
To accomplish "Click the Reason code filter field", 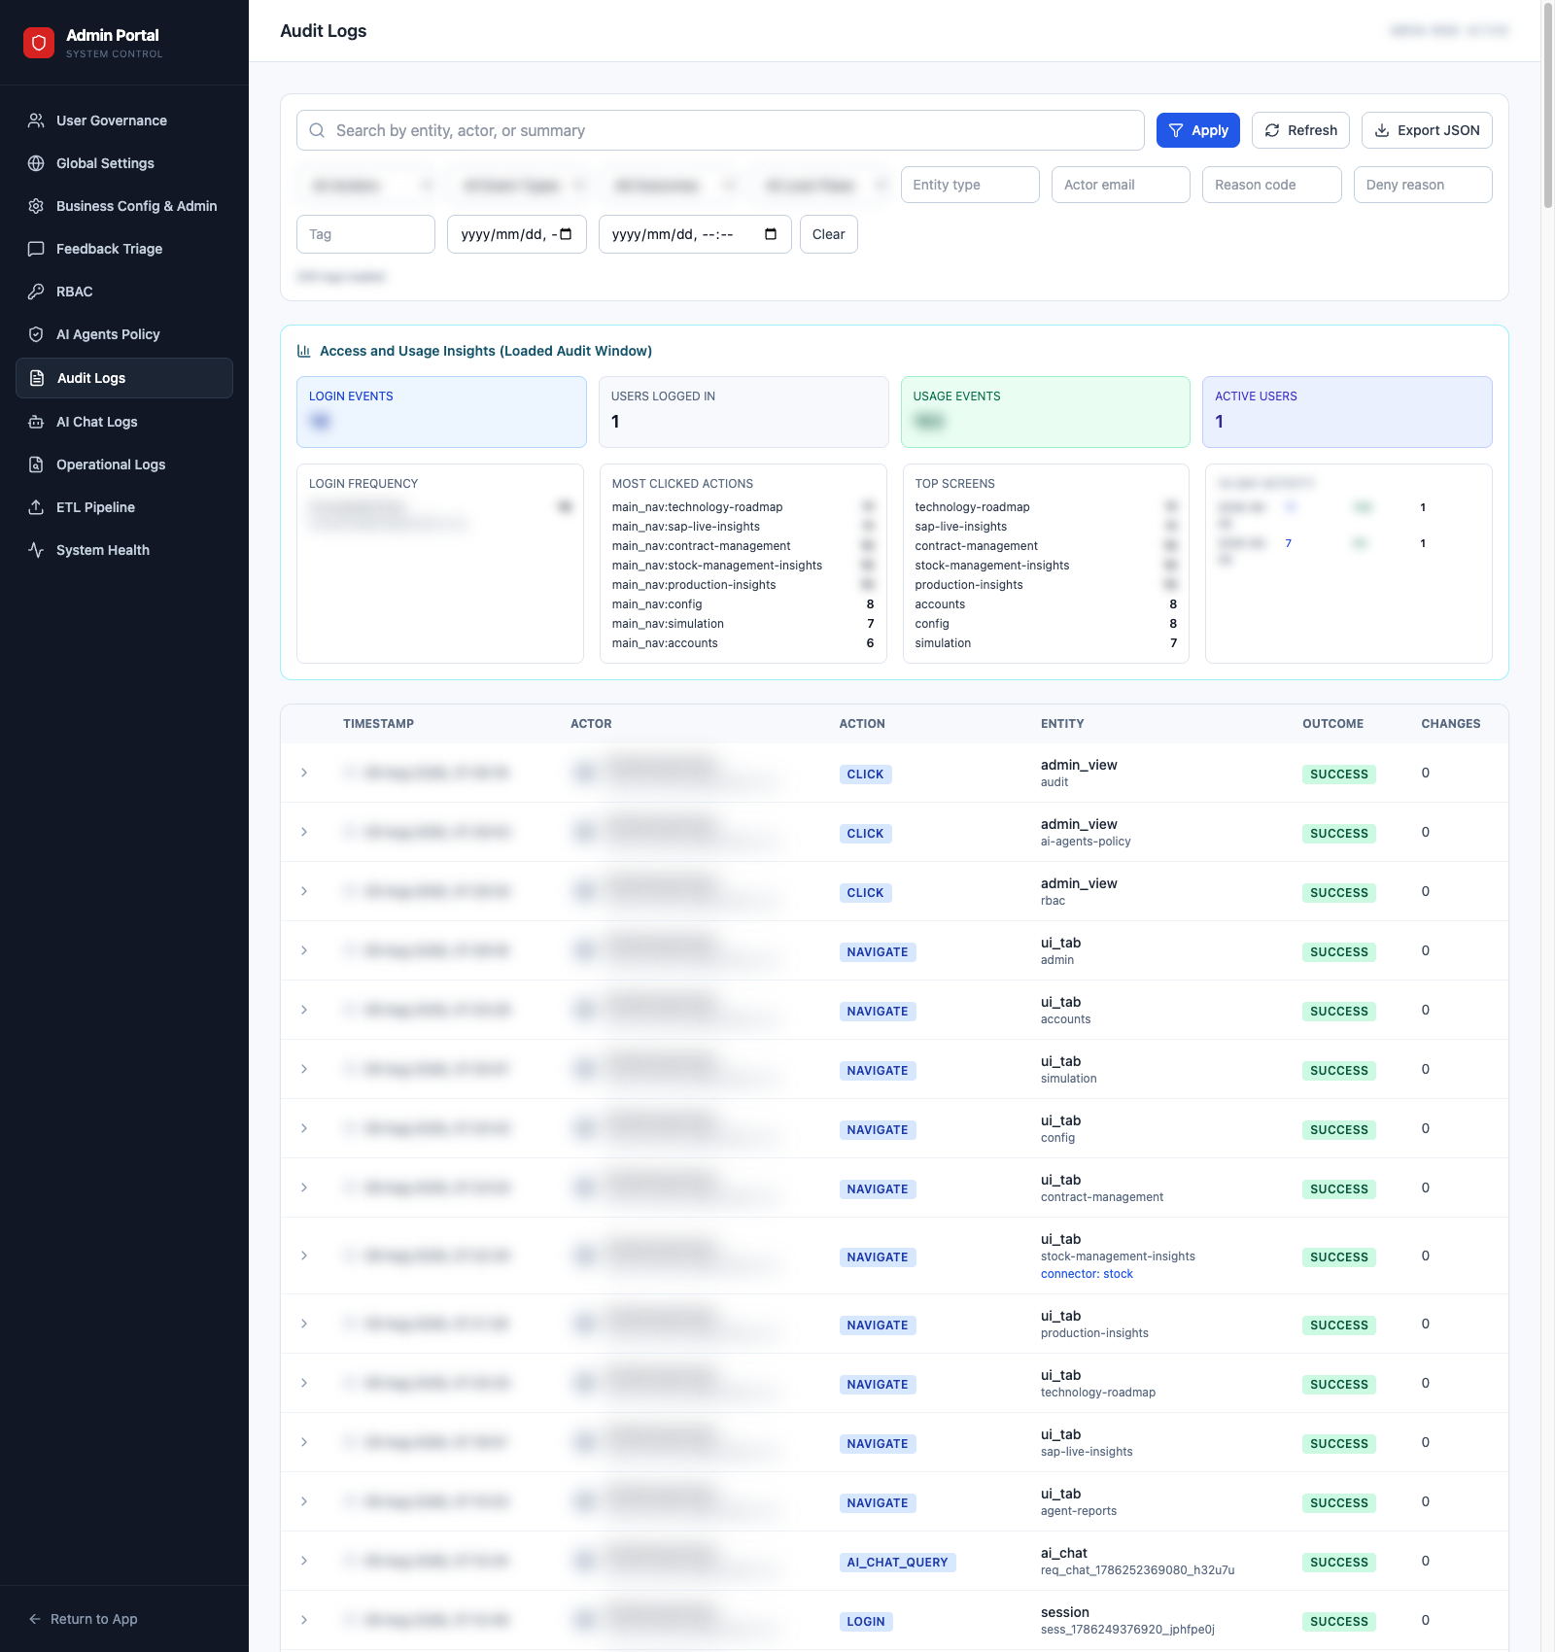I will (1272, 185).
